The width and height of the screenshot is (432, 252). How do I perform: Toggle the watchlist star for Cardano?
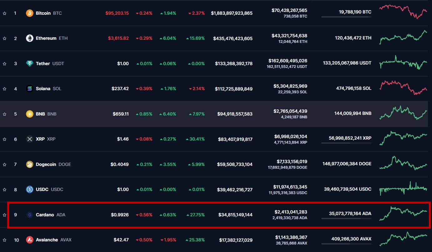tap(4, 215)
